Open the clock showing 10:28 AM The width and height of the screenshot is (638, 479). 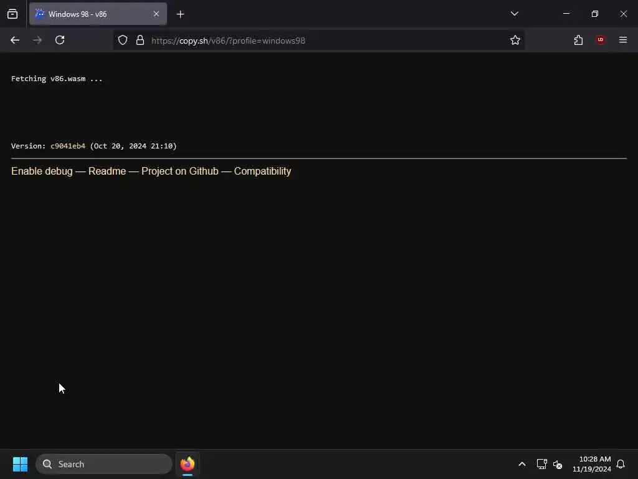(x=592, y=464)
